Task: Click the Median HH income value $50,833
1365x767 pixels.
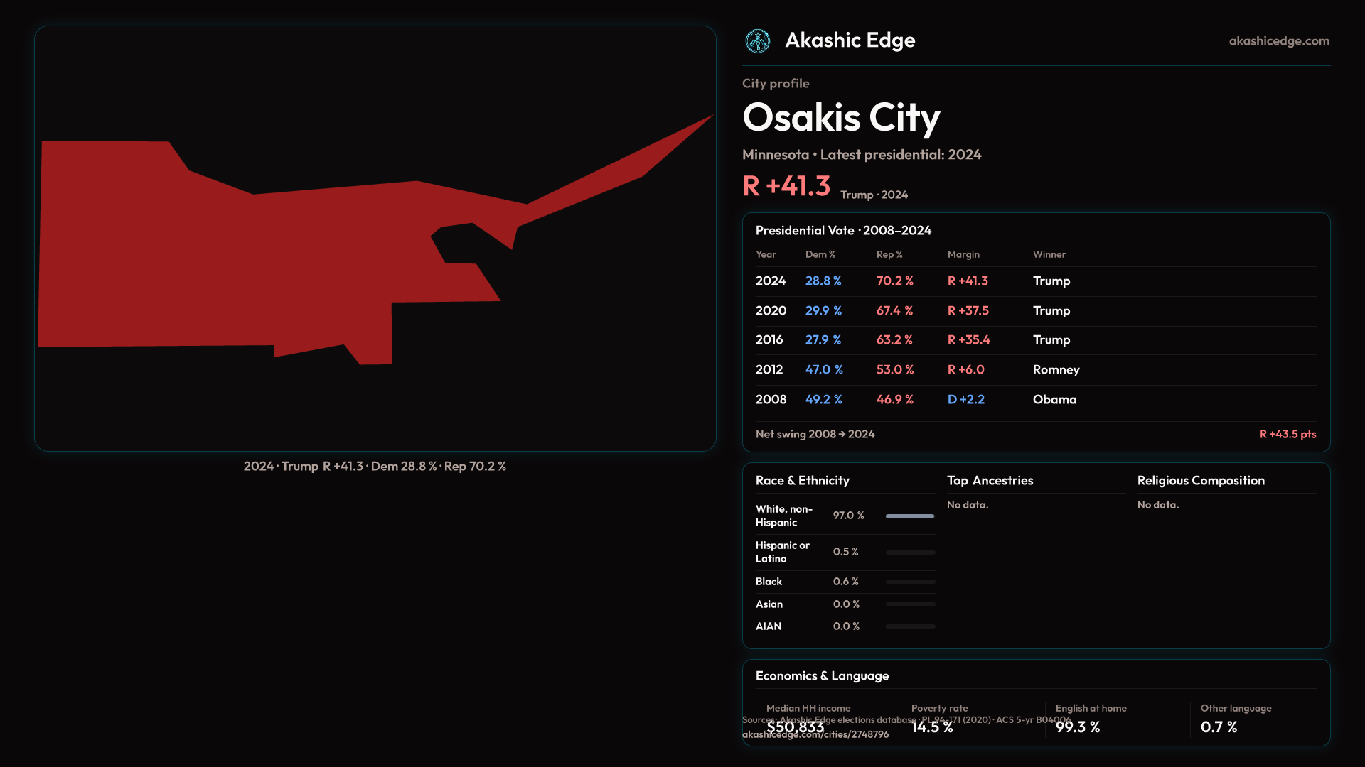Action: pyautogui.click(x=795, y=727)
